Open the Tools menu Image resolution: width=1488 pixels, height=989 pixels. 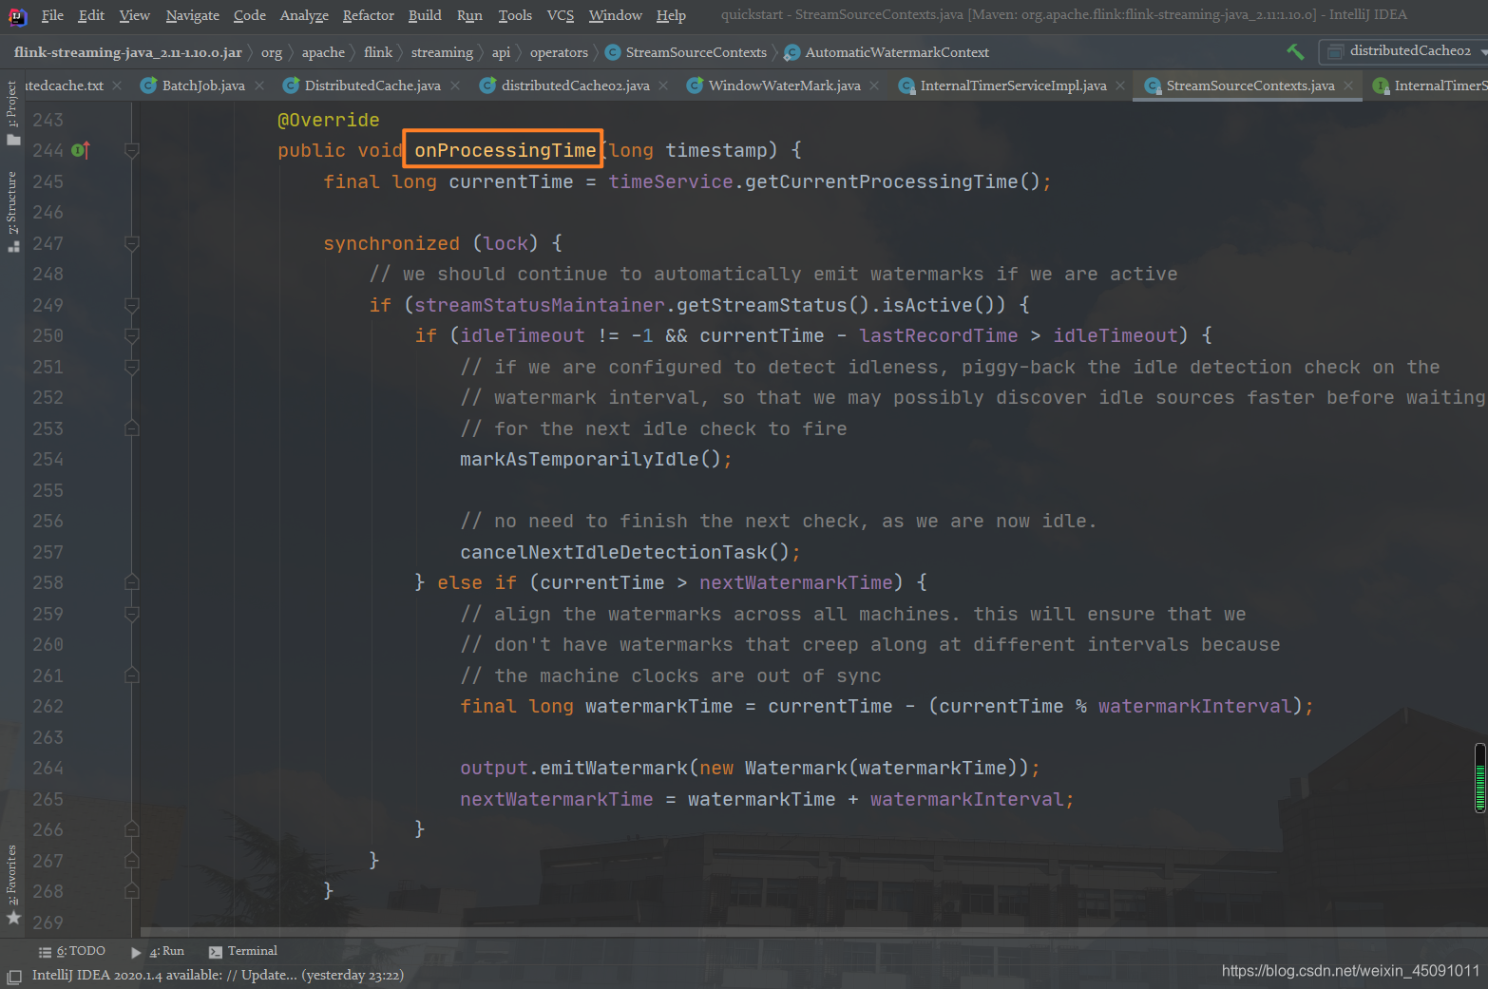pyautogui.click(x=515, y=15)
